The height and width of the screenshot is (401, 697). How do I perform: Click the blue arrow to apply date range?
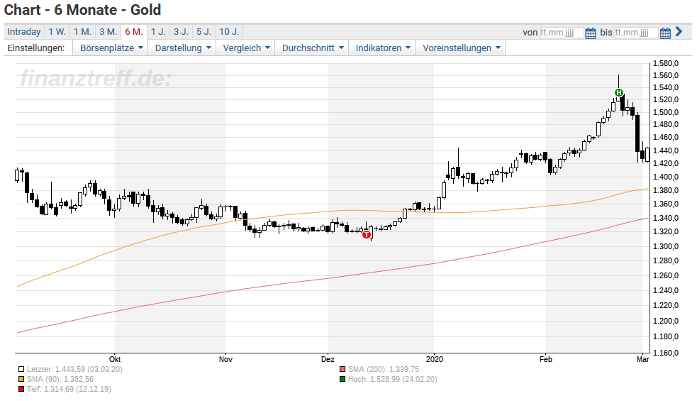click(x=679, y=32)
